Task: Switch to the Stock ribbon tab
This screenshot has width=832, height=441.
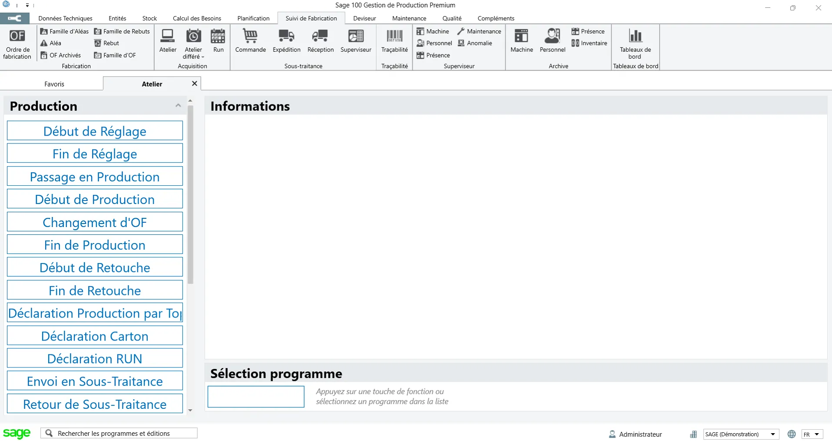Action: click(149, 18)
